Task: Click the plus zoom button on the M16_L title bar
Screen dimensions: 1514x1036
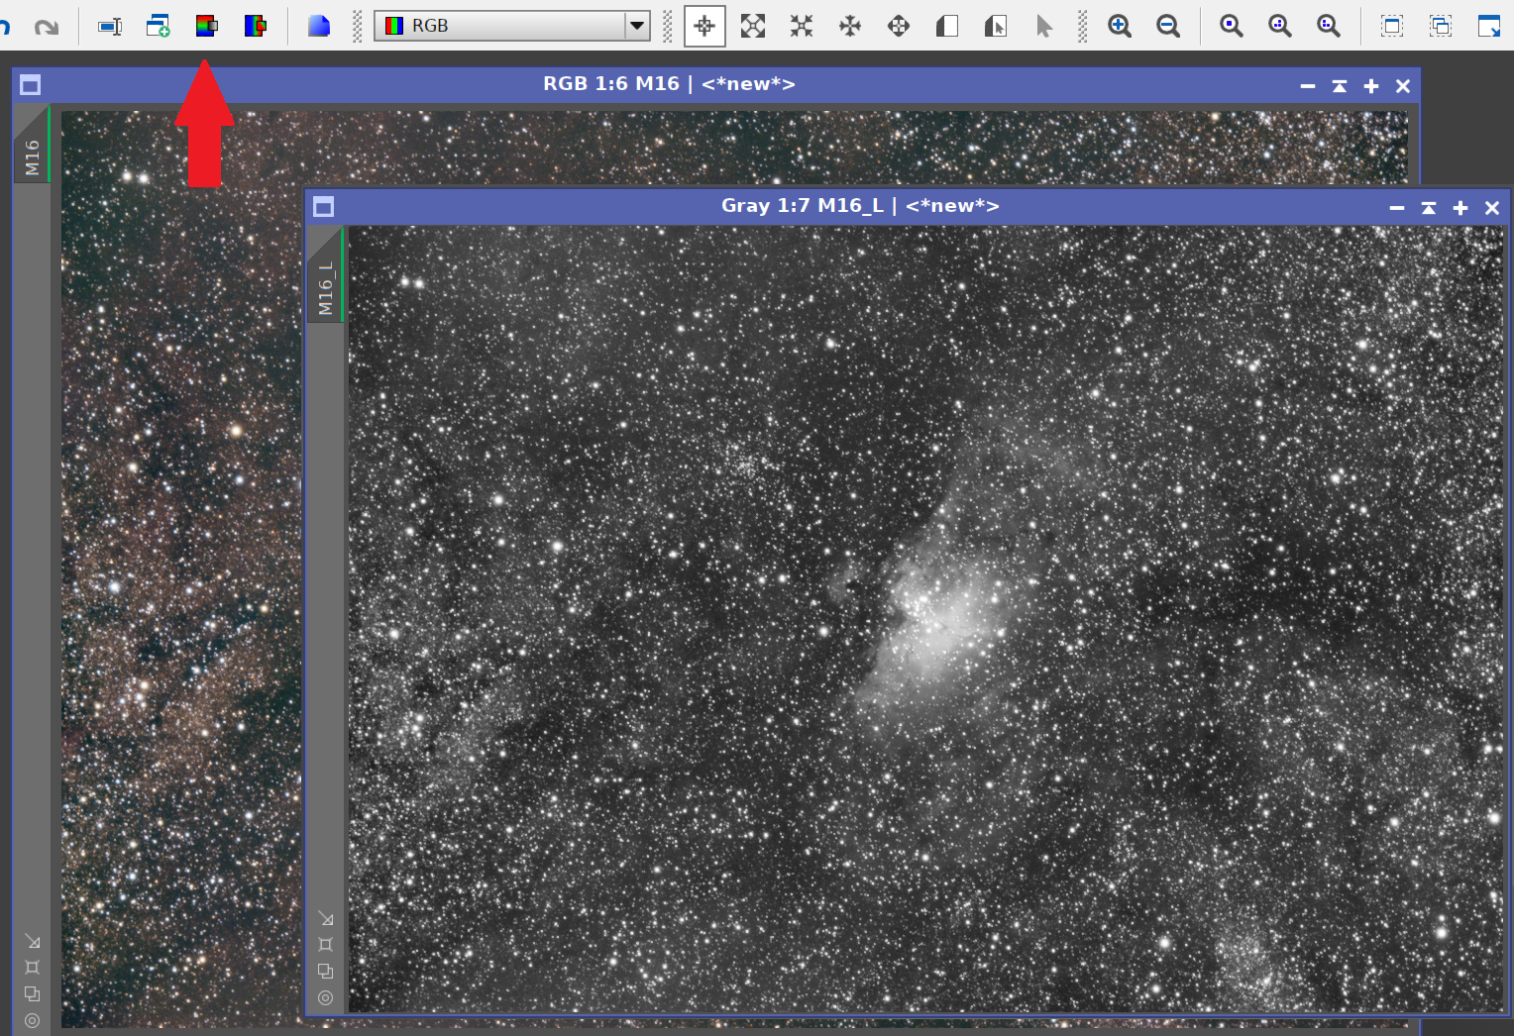Action: tap(1460, 207)
